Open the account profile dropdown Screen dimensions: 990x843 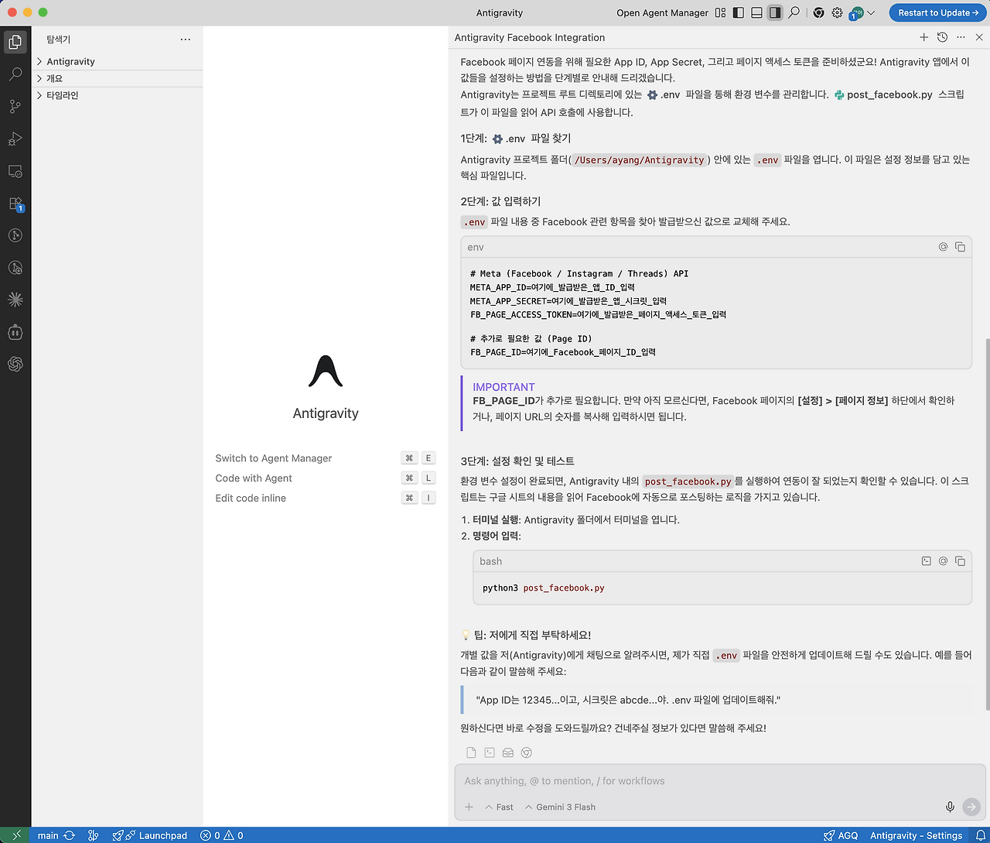(862, 12)
